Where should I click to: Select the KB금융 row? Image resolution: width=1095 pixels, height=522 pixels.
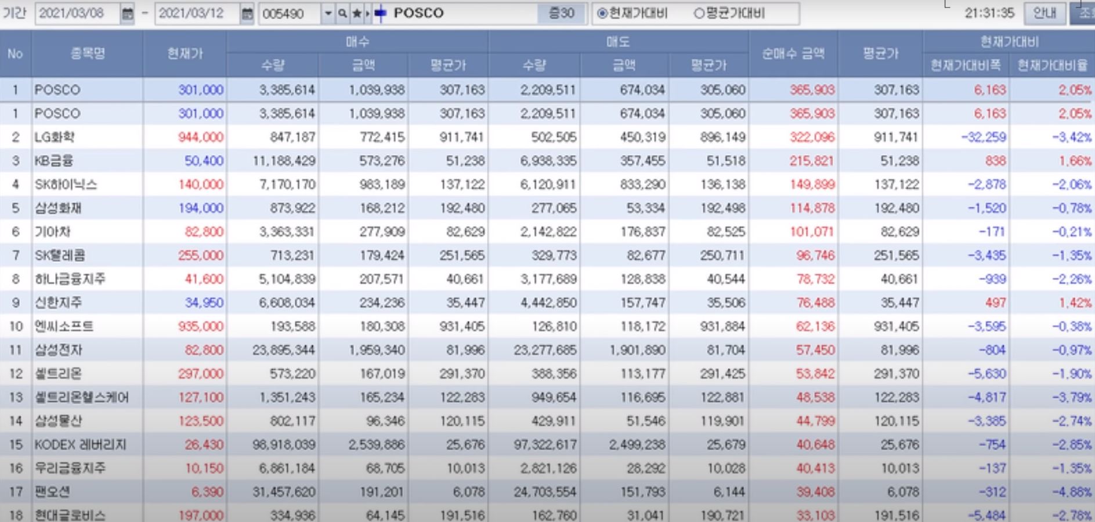547,161
